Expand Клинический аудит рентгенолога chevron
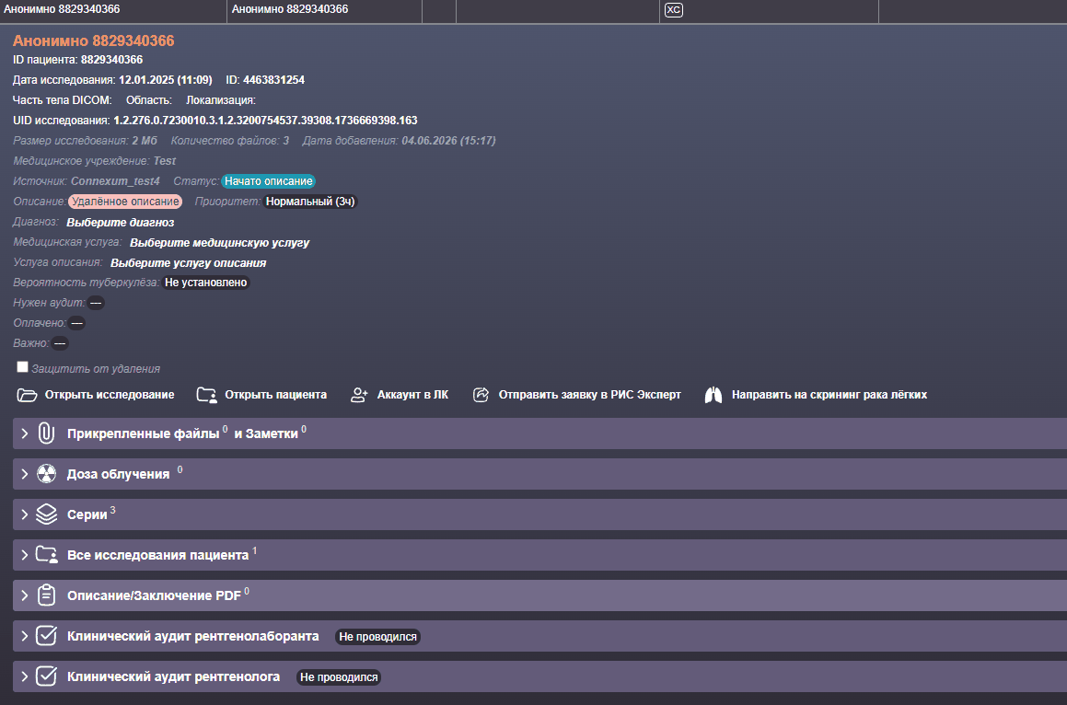1067x705 pixels. [x=25, y=676]
